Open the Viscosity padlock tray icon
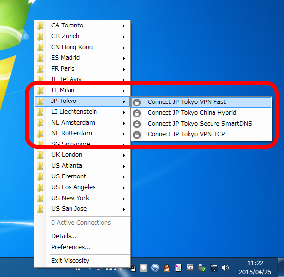Image resolution: width=284 pixels, height=277 pixels. tap(133, 268)
